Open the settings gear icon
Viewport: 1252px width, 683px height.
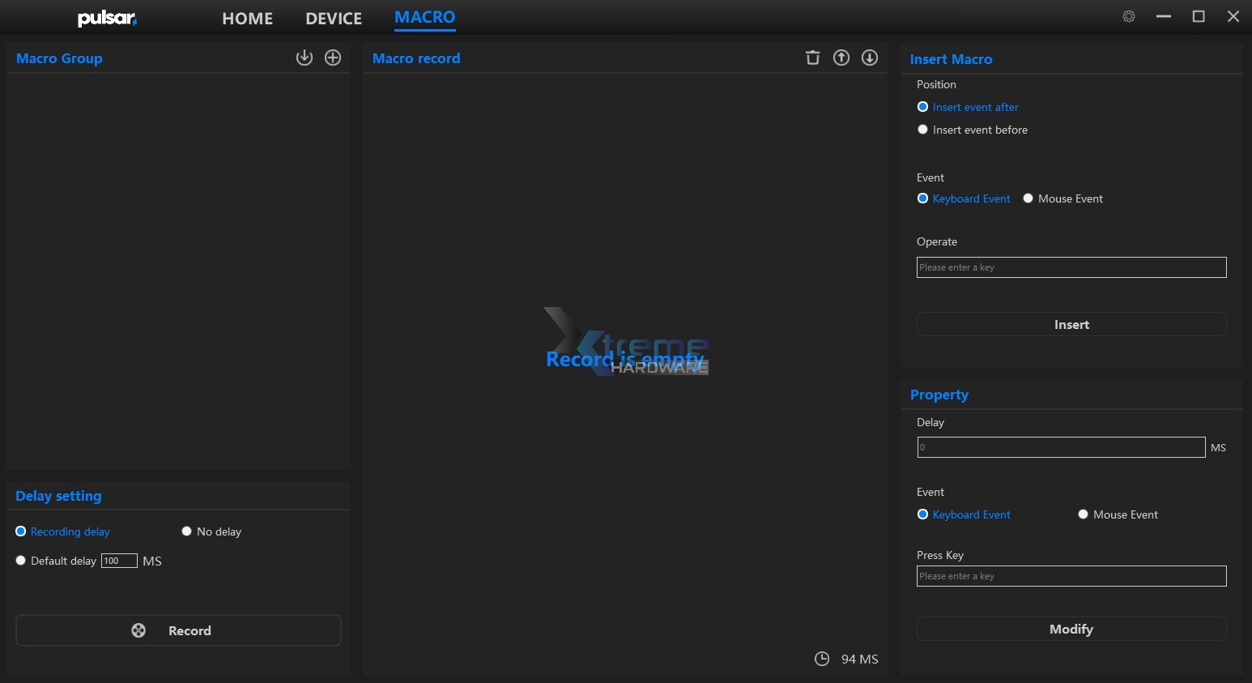(x=1129, y=16)
